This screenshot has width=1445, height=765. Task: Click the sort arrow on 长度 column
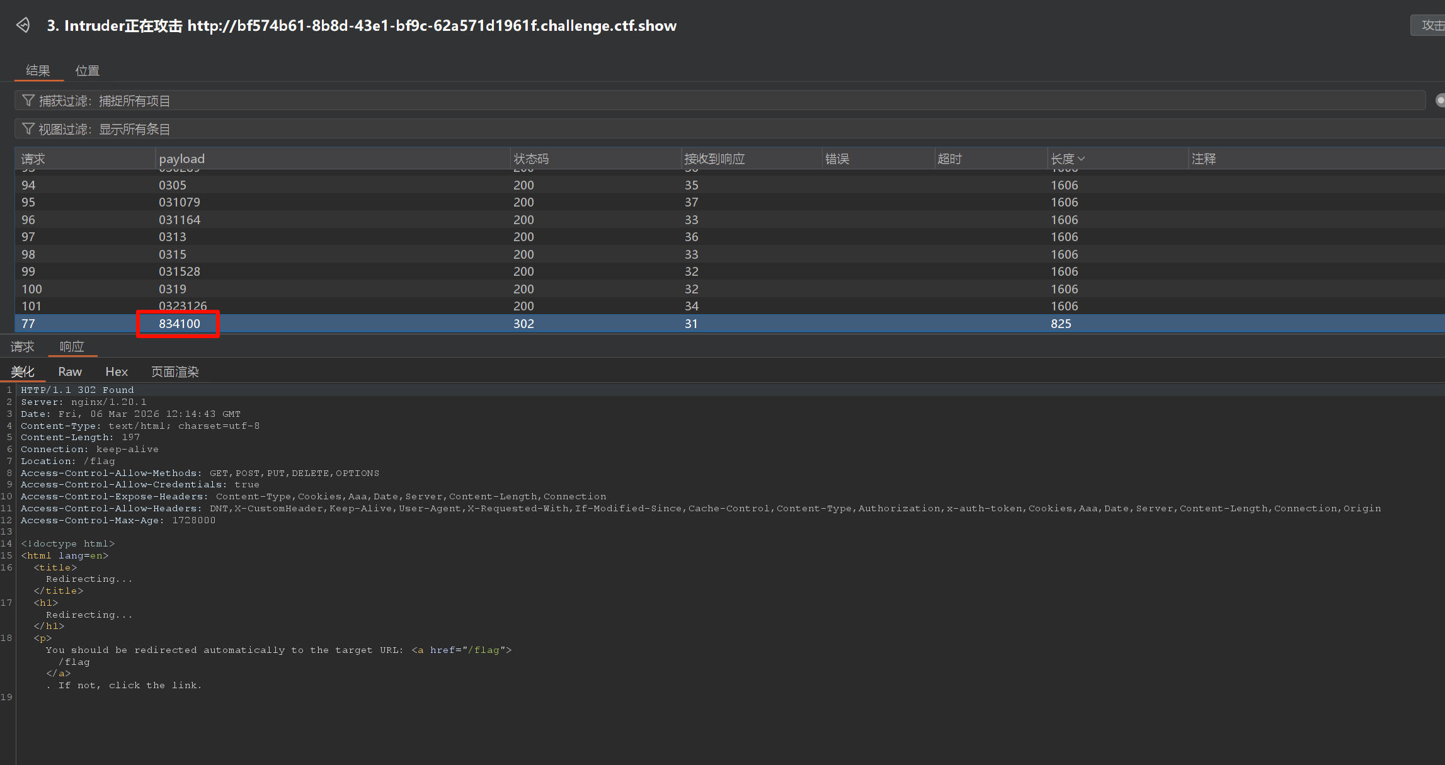[x=1082, y=159]
